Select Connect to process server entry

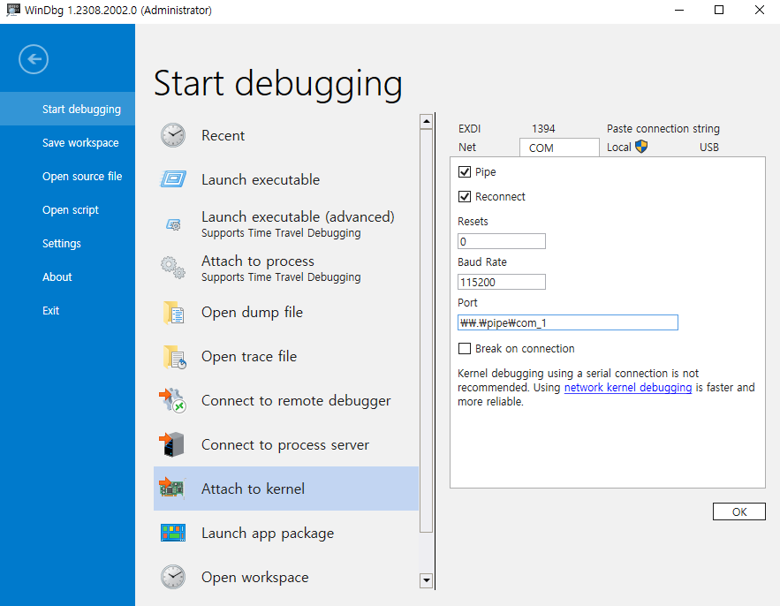click(286, 444)
